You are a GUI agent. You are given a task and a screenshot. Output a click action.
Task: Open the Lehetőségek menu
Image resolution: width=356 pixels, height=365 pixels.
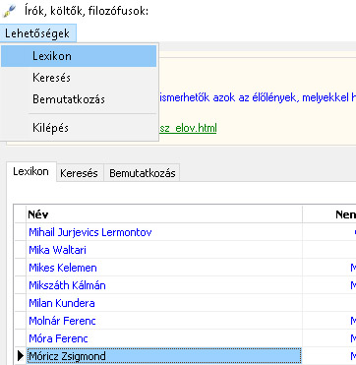coord(37,33)
